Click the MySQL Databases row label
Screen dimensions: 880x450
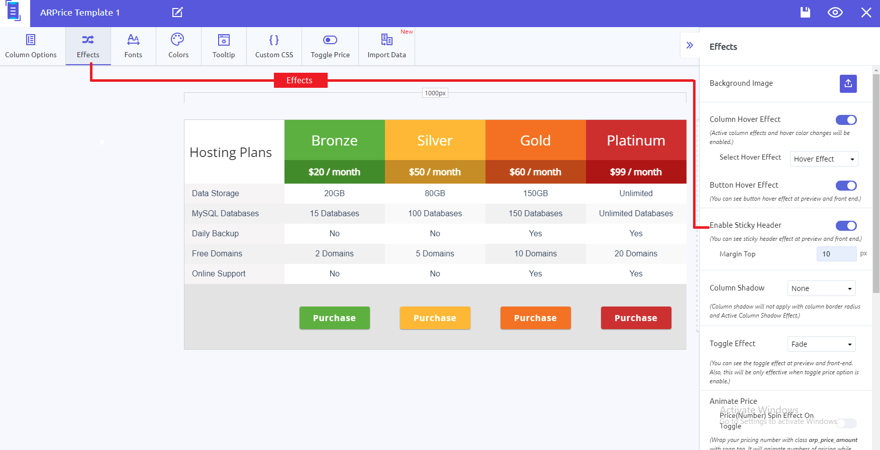click(225, 214)
